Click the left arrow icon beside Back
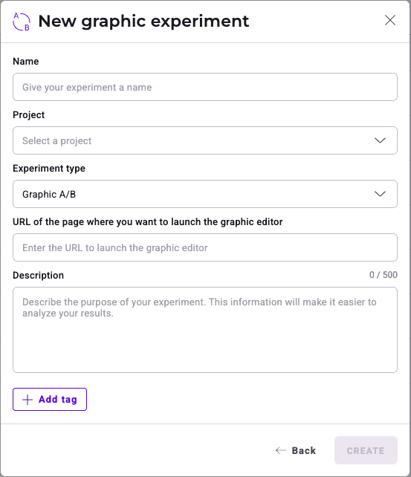Image resolution: width=411 pixels, height=477 pixels. tap(281, 450)
